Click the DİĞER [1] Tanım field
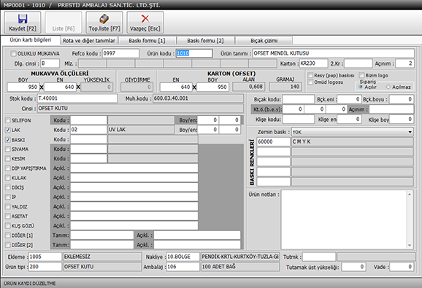This screenshot has width=422, height=288. pos(102,235)
